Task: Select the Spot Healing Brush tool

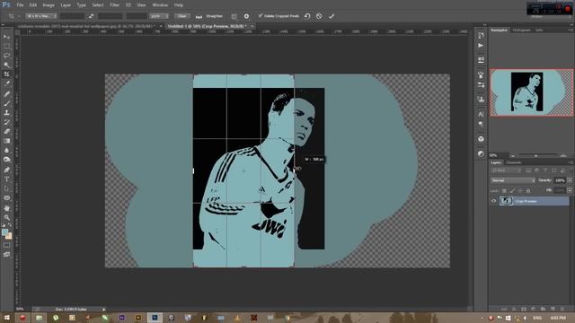Action: (x=6, y=93)
